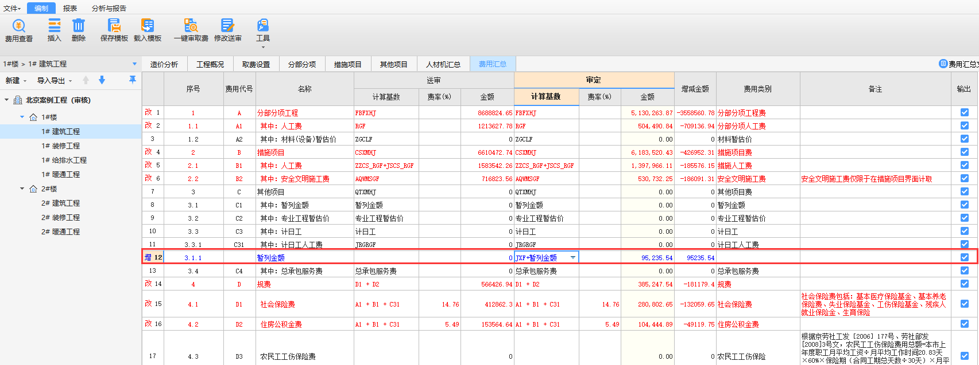Screen dimensions: 979x365
Task: Open the 分析与报告 menu
Action: point(109,8)
